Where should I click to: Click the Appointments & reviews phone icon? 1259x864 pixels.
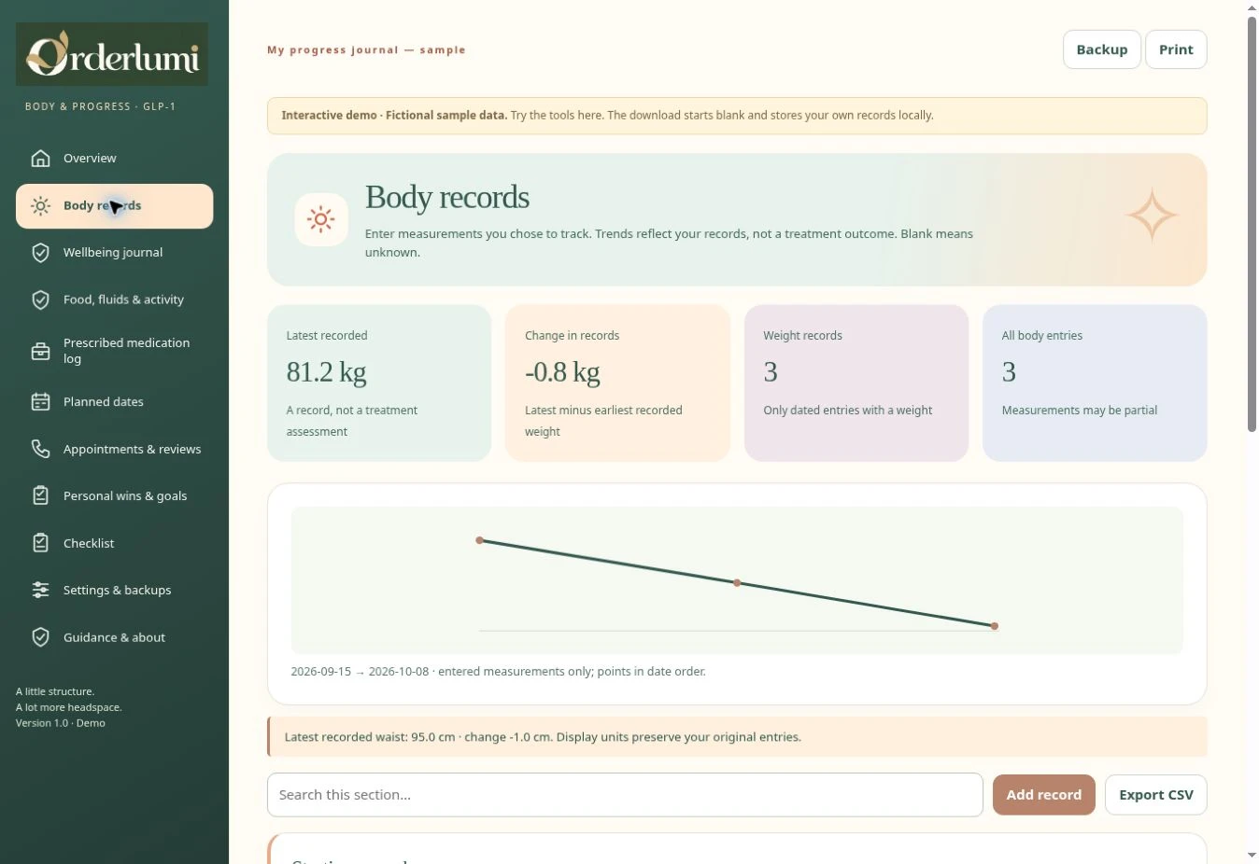pos(40,450)
